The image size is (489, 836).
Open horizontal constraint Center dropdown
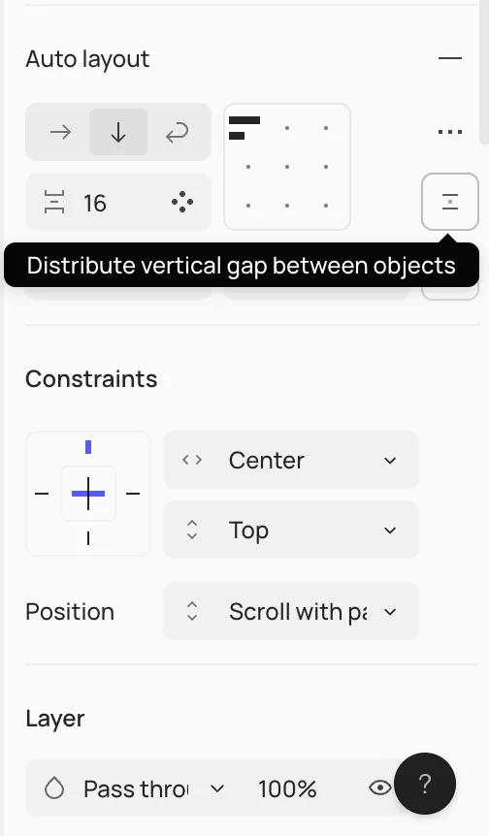pyautogui.click(x=291, y=460)
